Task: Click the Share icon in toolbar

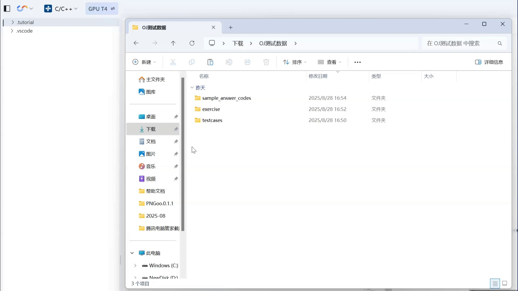Action: [x=247, y=62]
